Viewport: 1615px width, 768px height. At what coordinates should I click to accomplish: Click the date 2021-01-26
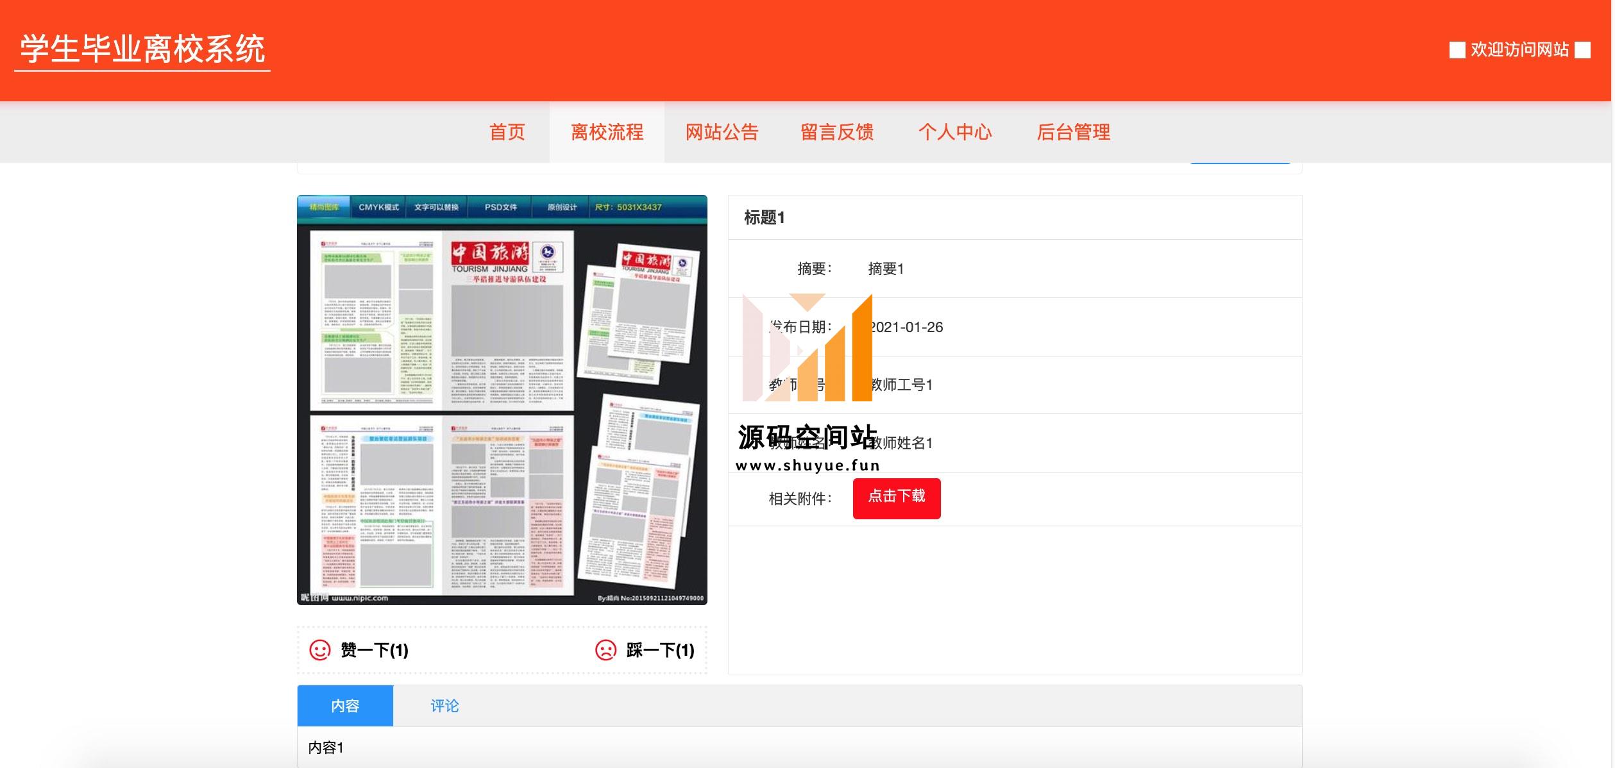pyautogui.click(x=906, y=327)
